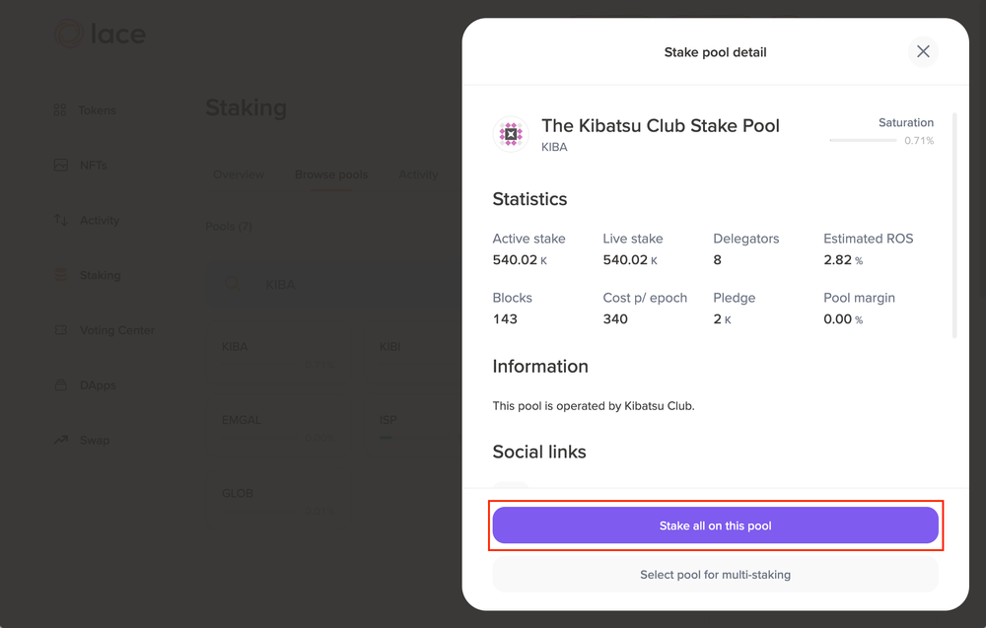Click Select pool for multi-staking
The height and width of the screenshot is (628, 986).
pyautogui.click(x=715, y=575)
